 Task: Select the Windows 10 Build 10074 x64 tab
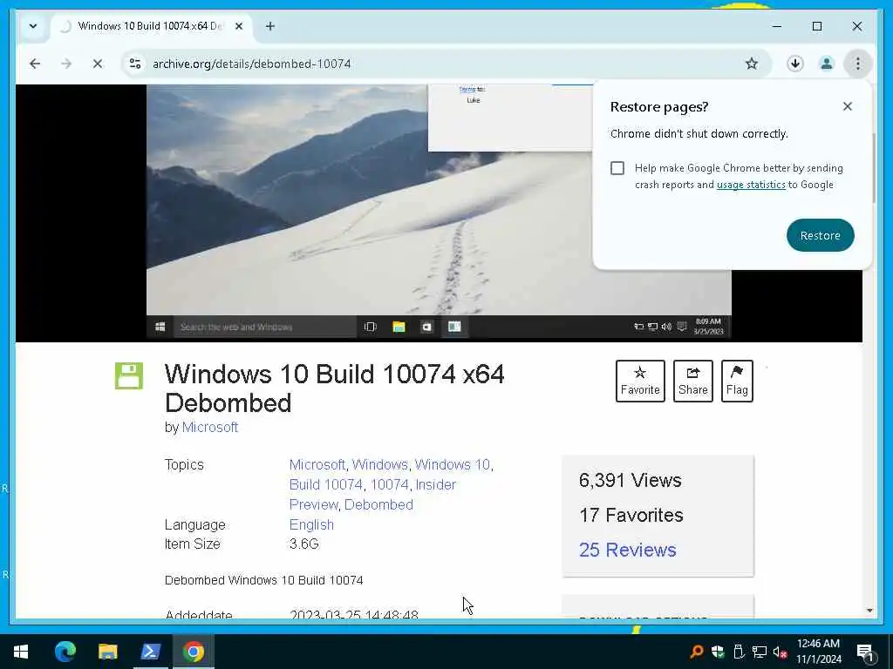point(151,26)
